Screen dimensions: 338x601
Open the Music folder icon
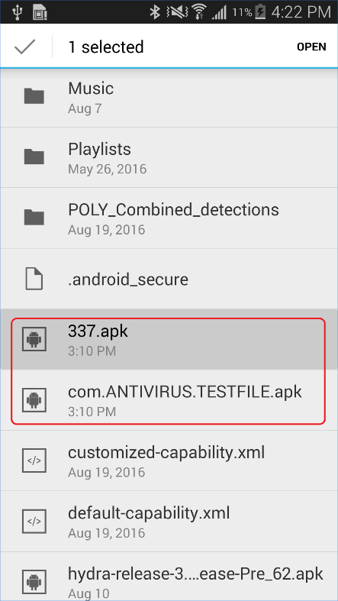click(34, 96)
